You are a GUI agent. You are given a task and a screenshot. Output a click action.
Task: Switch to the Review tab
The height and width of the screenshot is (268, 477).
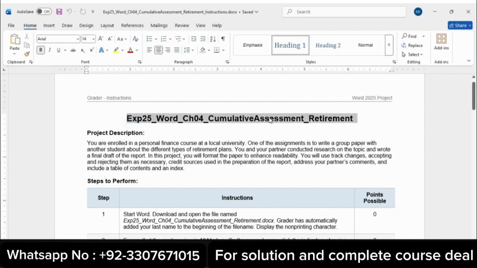(182, 25)
